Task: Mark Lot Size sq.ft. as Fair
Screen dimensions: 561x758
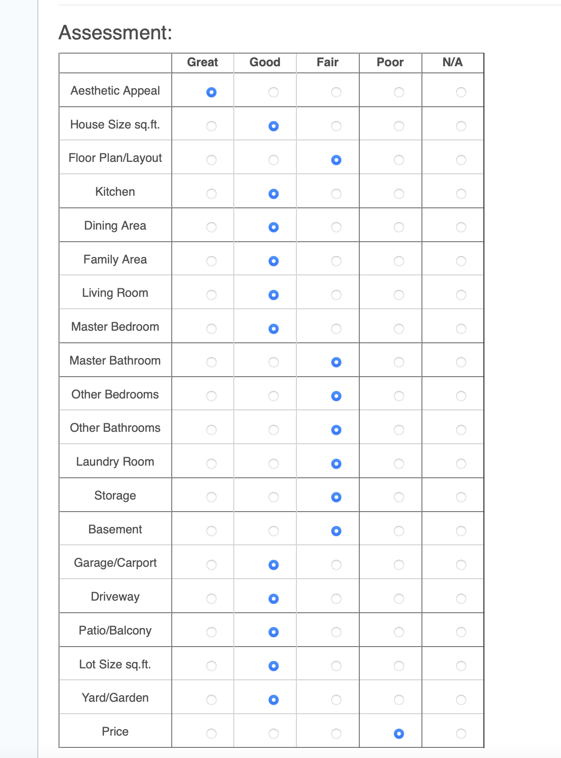Action: [x=336, y=666]
